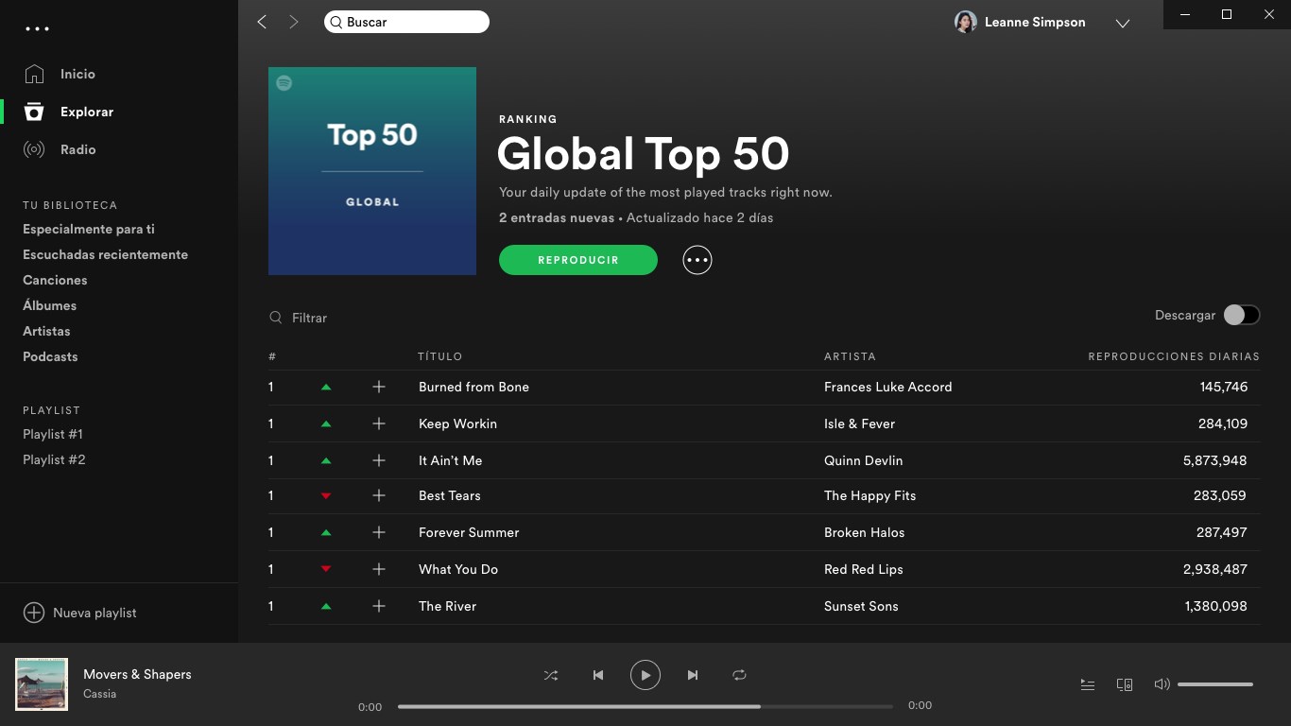The width and height of the screenshot is (1291, 726).
Task: Mute the volume speaker icon
Action: (x=1162, y=684)
